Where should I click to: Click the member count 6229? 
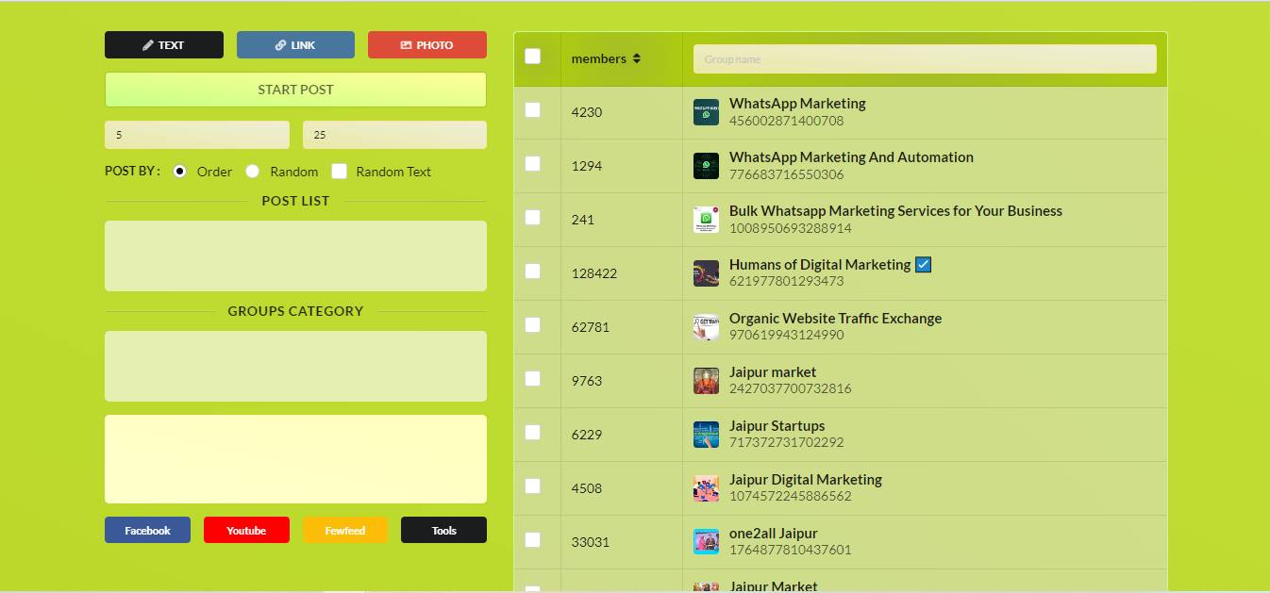[x=587, y=435]
